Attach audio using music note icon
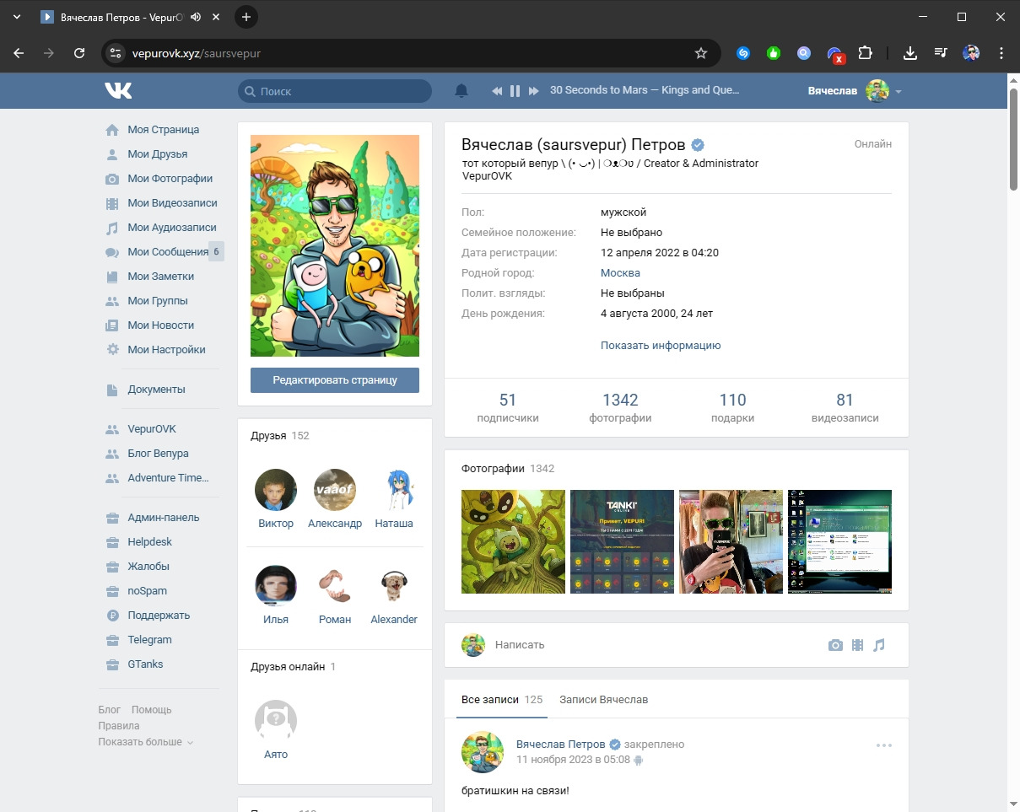This screenshot has height=812, width=1020. (x=879, y=645)
